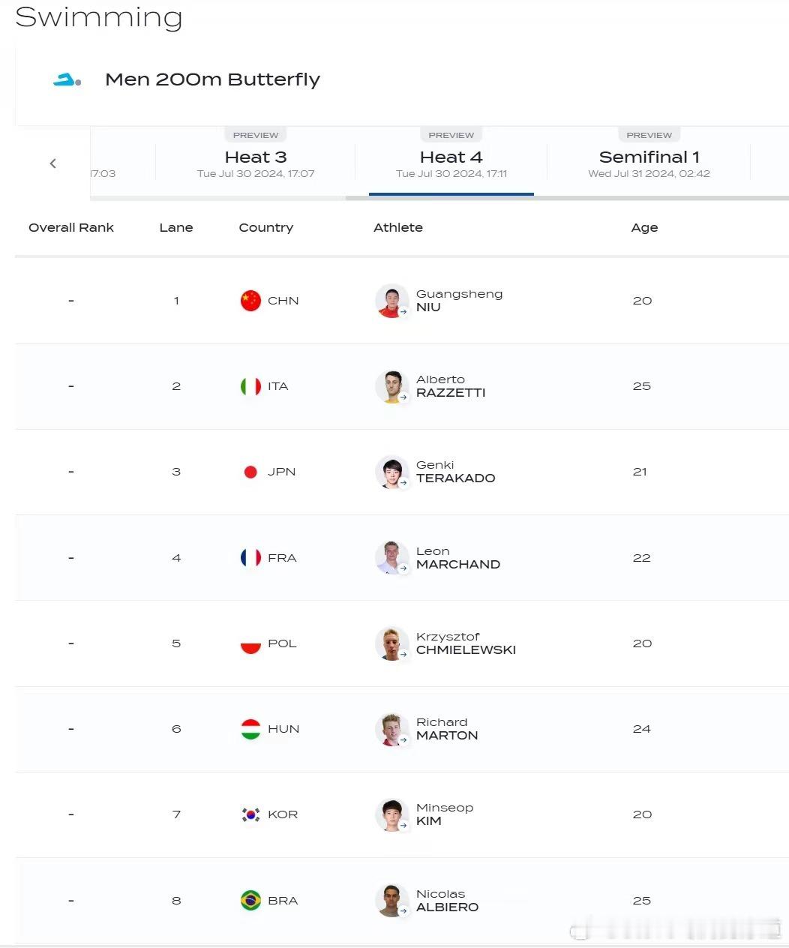
Task: Click the Poland flag icon
Action: tap(250, 643)
